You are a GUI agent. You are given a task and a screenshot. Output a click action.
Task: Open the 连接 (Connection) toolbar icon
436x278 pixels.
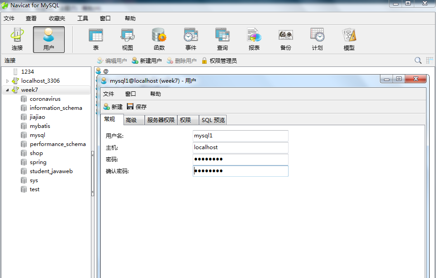[x=17, y=39]
